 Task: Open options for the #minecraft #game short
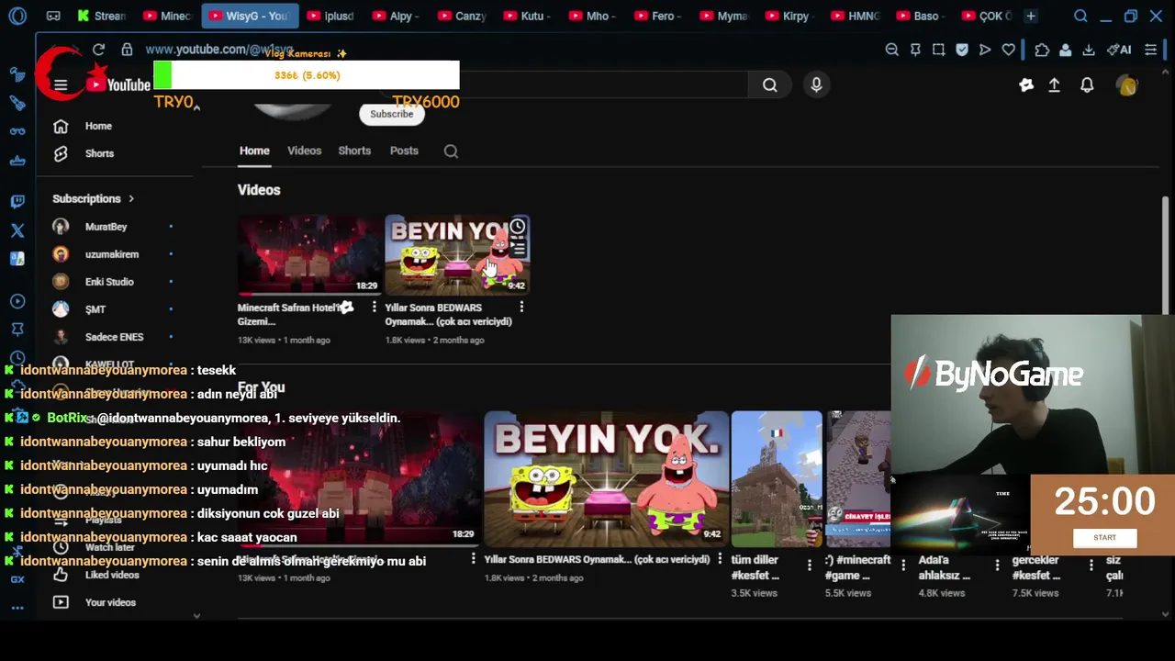903,566
